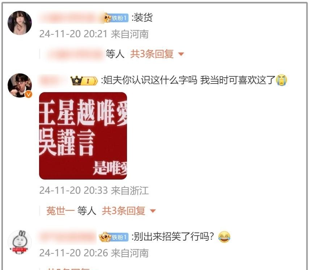Expand 共3条回复 next to 菟世一
Image resolution: width=309 pixels, height=270 pixels.
point(123,211)
